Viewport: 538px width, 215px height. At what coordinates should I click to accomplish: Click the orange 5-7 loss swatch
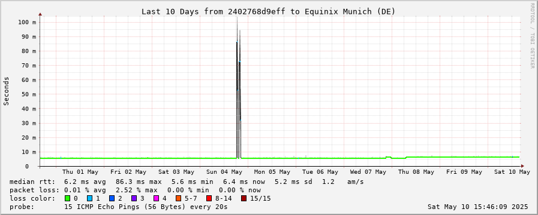coord(178,198)
